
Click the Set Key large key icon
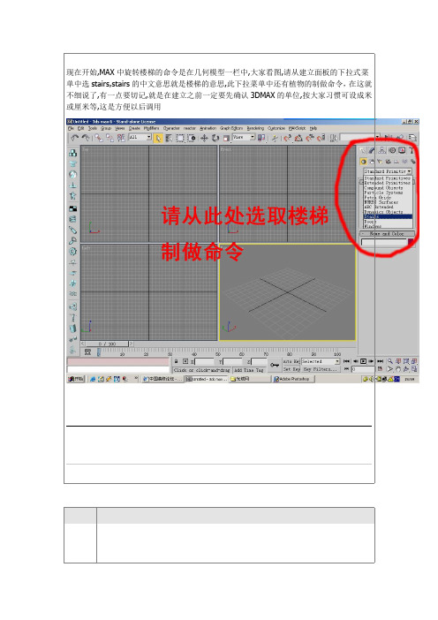(275, 365)
